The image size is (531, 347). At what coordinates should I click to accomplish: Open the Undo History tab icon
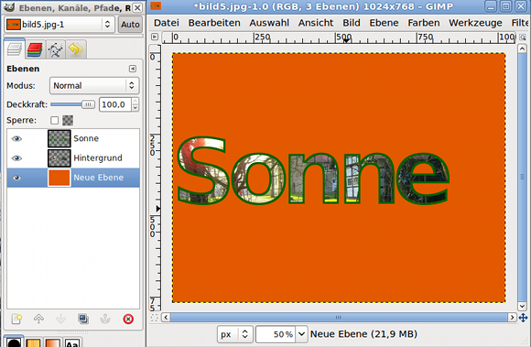[x=75, y=49]
